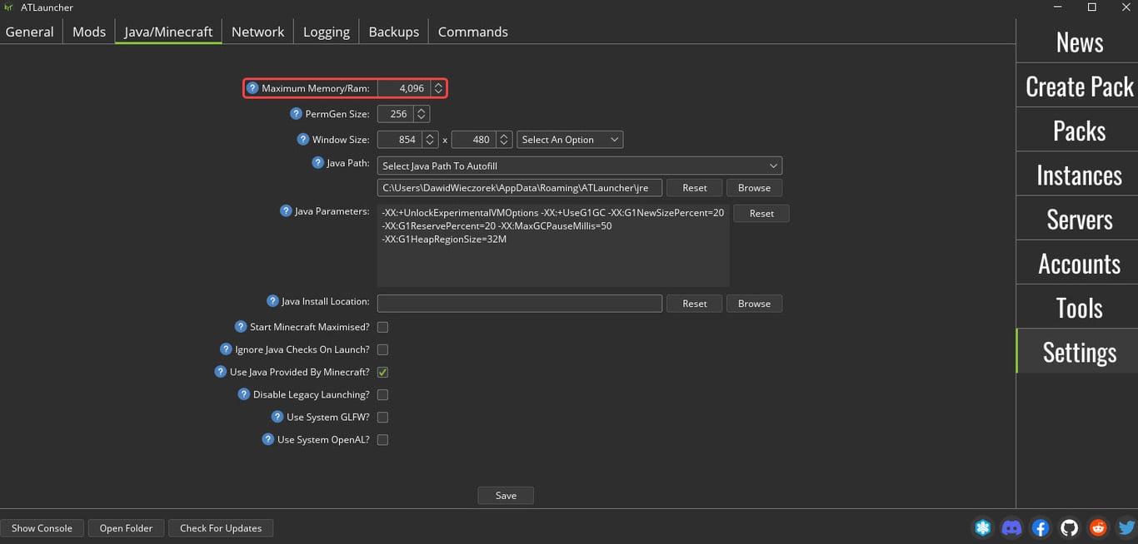Click the Save button

(505, 495)
